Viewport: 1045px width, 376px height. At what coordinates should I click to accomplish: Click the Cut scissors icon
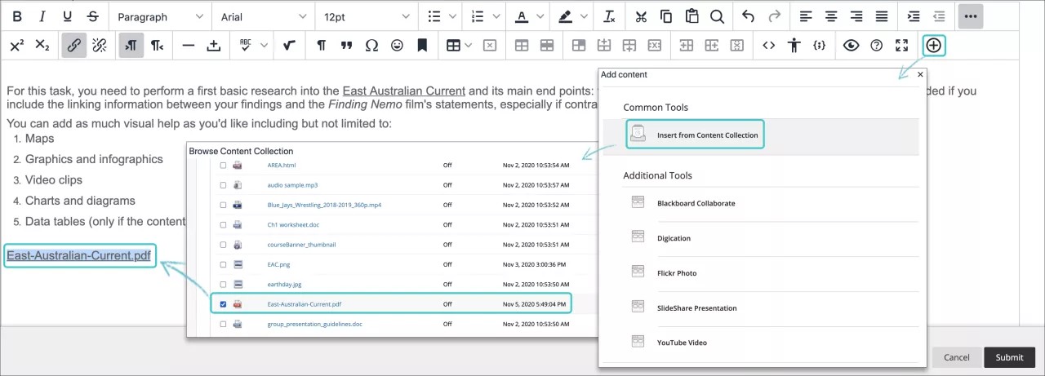click(x=641, y=16)
